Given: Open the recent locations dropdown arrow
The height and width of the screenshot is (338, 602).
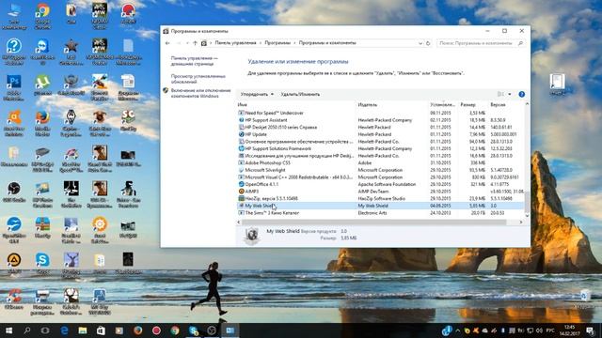Looking at the screenshot, I should (x=187, y=43).
